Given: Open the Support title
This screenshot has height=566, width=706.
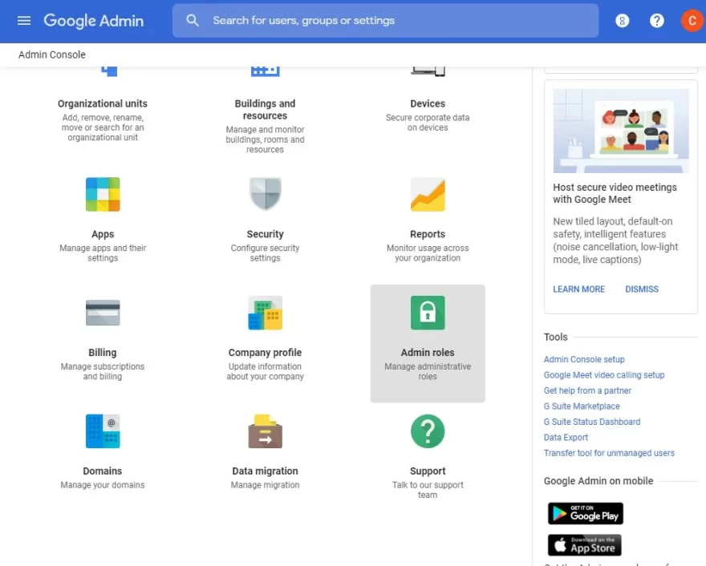Looking at the screenshot, I should click(428, 471).
